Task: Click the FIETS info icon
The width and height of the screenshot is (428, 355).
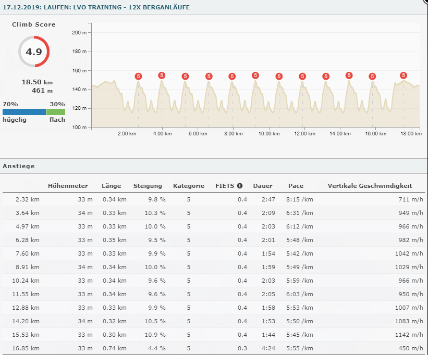Action: (x=240, y=186)
